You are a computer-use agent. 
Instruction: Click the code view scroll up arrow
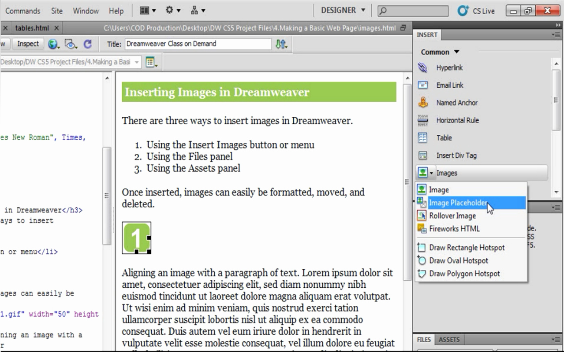click(107, 78)
